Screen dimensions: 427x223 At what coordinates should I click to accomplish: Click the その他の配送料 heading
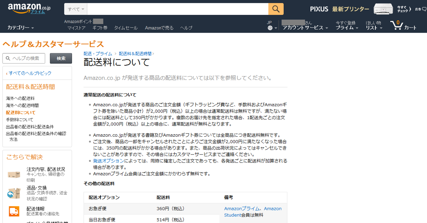99,183
